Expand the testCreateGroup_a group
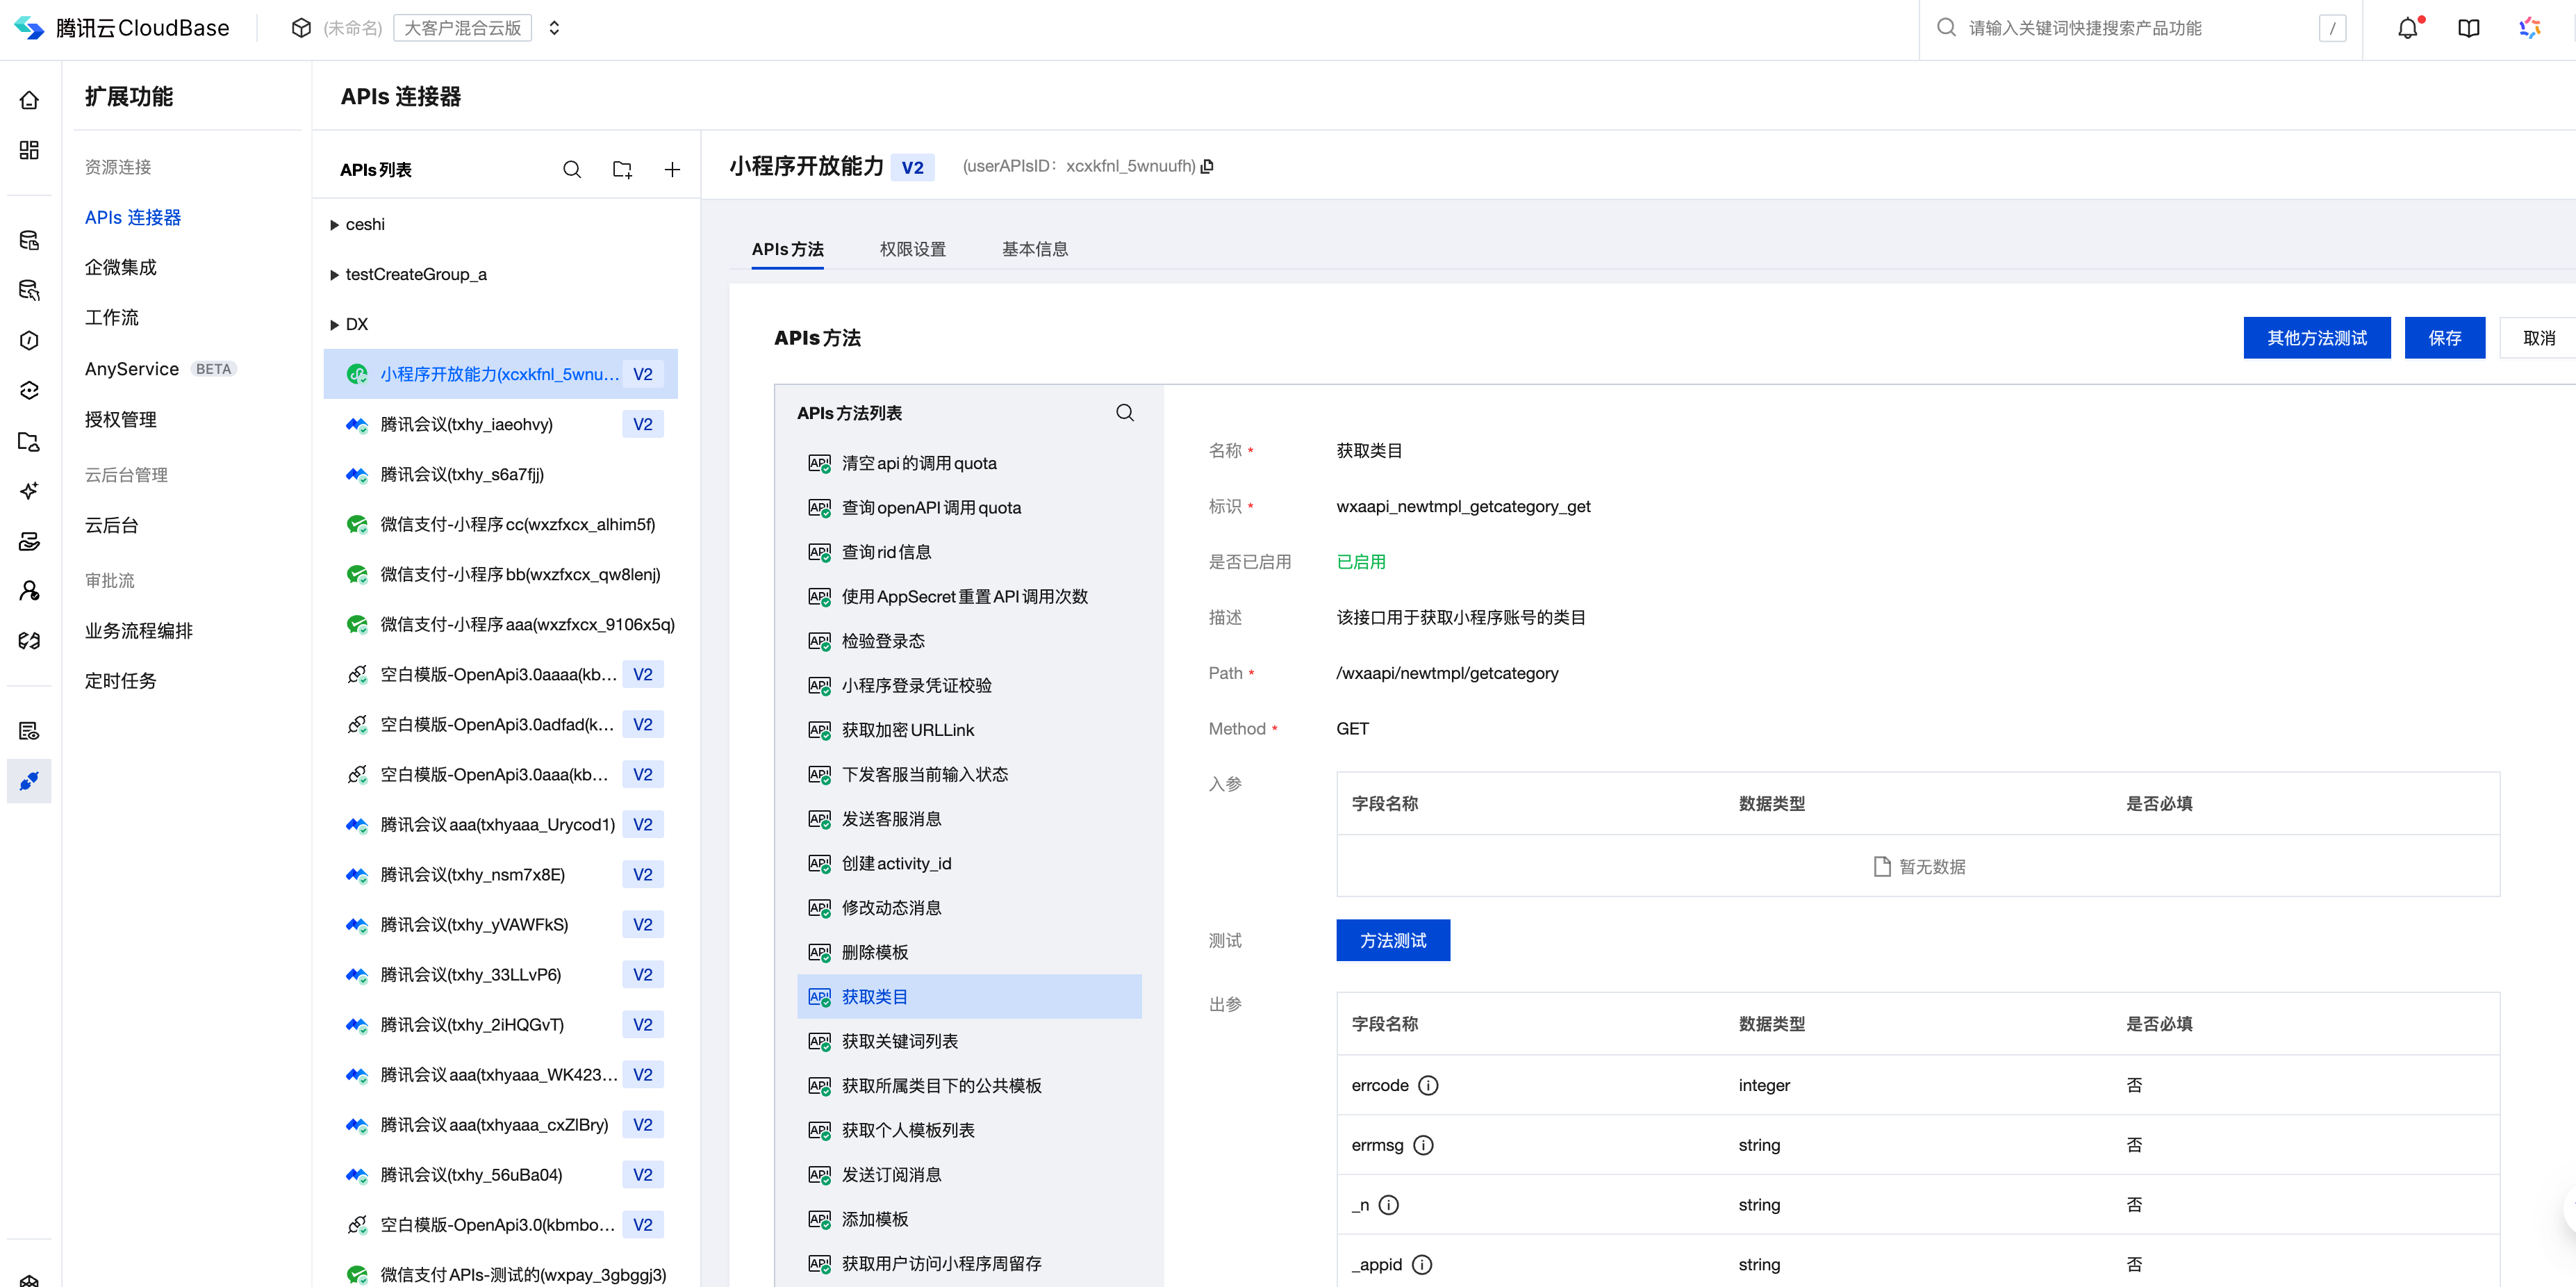The image size is (2576, 1287). tap(334, 275)
